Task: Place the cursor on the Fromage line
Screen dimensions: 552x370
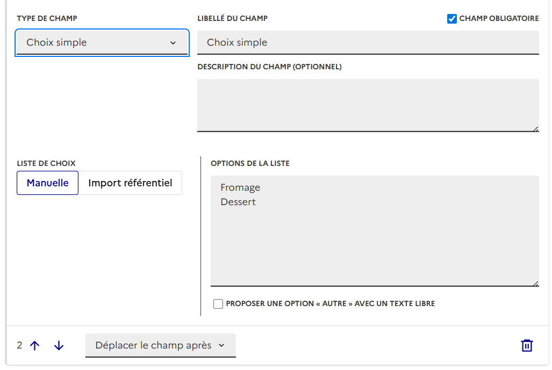Action: (x=240, y=187)
